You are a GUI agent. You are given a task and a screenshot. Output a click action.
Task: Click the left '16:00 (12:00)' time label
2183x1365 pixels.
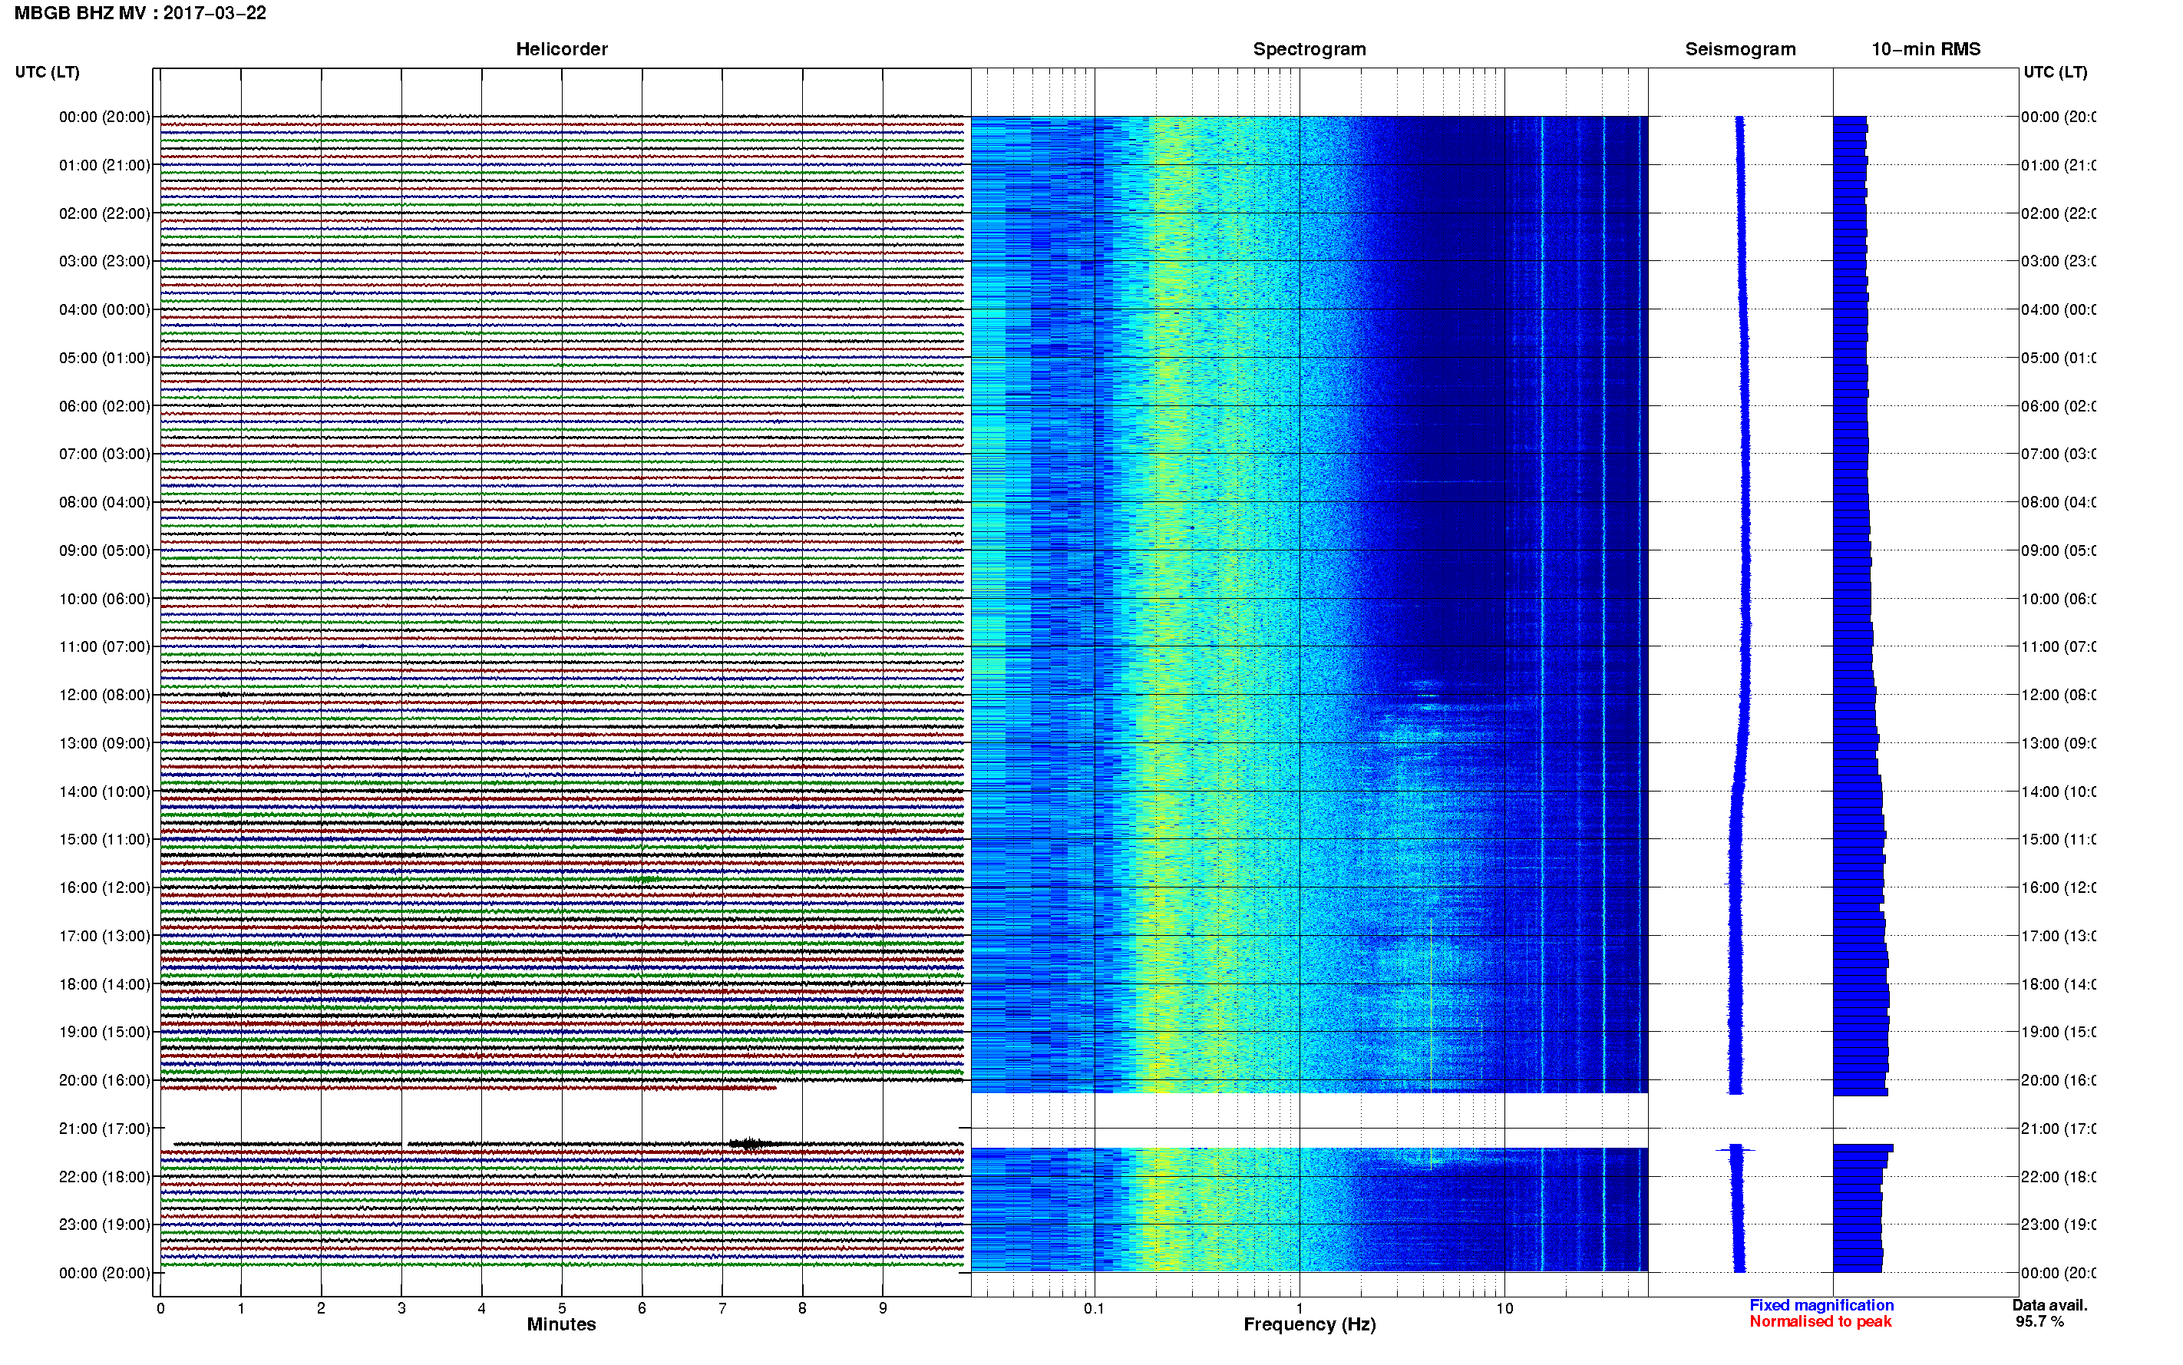(104, 887)
